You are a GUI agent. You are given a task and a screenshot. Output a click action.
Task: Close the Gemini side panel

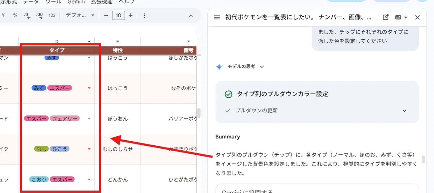tap(417, 17)
